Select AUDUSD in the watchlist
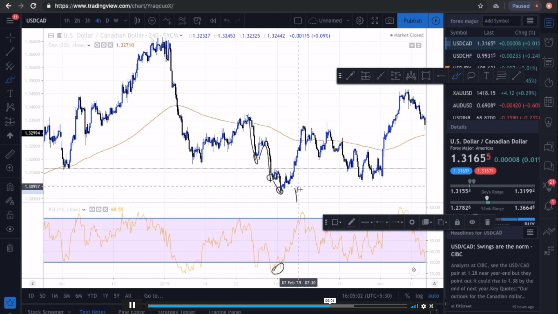This screenshot has height=314, width=558. (x=492, y=105)
